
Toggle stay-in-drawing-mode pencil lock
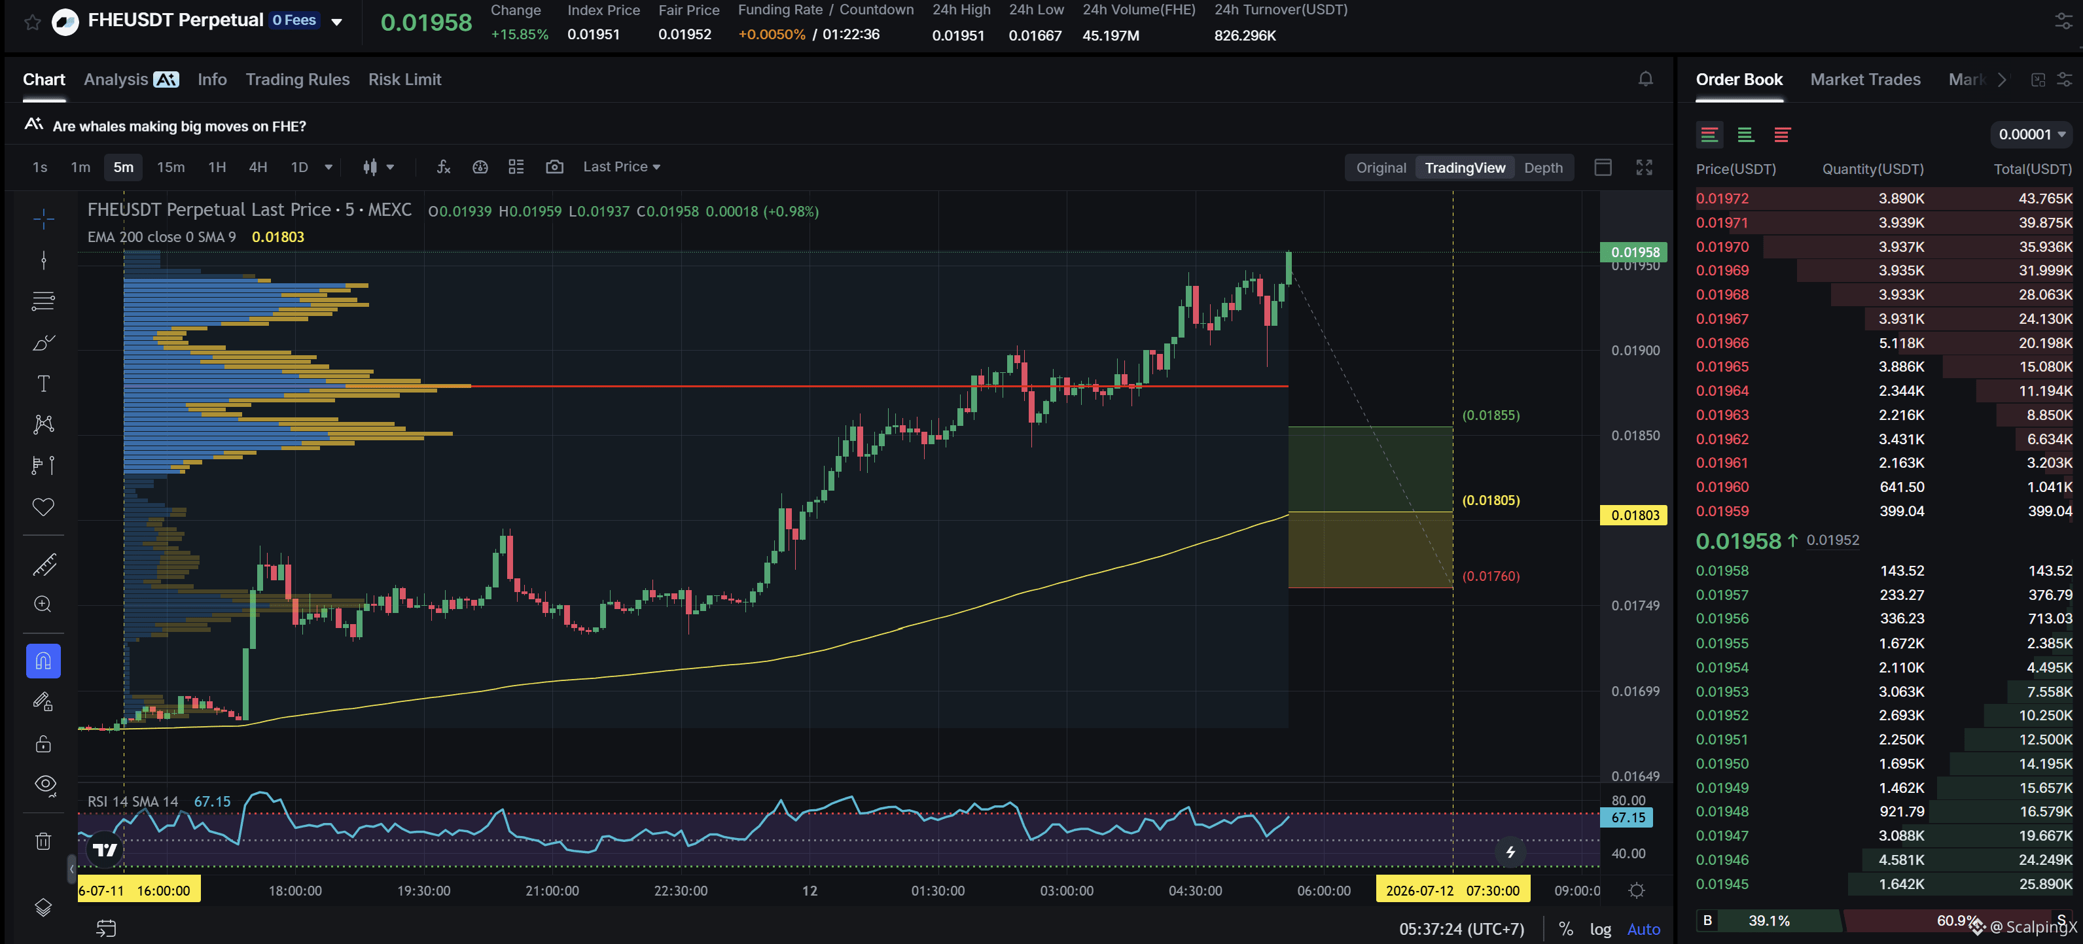[x=44, y=703]
